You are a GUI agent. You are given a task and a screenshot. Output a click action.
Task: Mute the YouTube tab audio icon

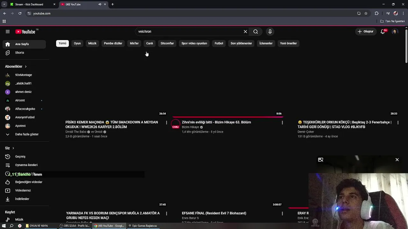tap(100, 4)
